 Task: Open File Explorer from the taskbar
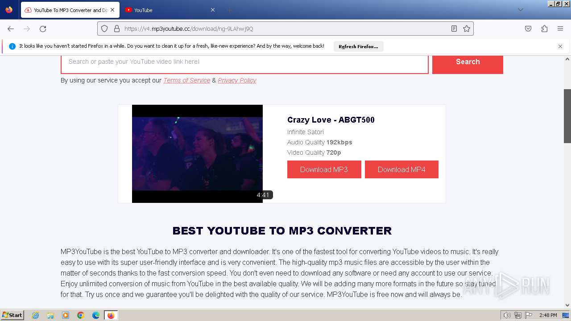click(50, 315)
